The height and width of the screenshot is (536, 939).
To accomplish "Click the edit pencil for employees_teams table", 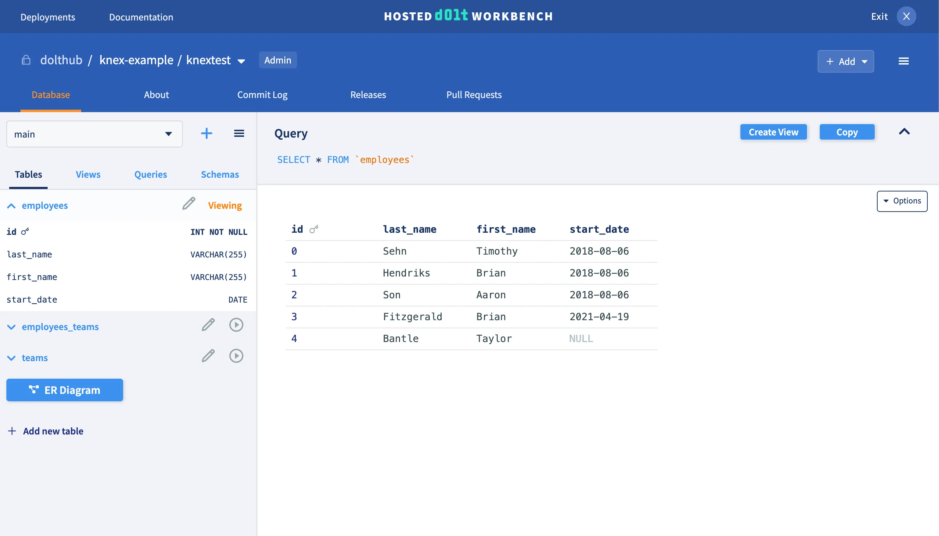I will 208,325.
